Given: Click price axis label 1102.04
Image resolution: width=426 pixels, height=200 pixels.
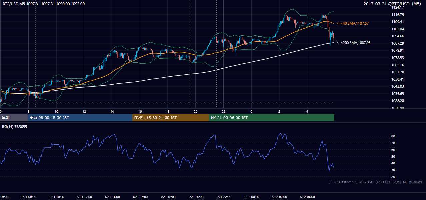Looking at the screenshot, I should 398,29.
